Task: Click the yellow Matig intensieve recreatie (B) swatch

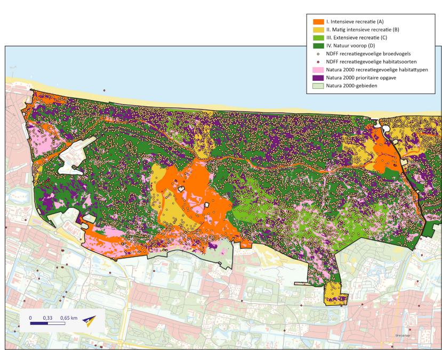Action: (318, 30)
